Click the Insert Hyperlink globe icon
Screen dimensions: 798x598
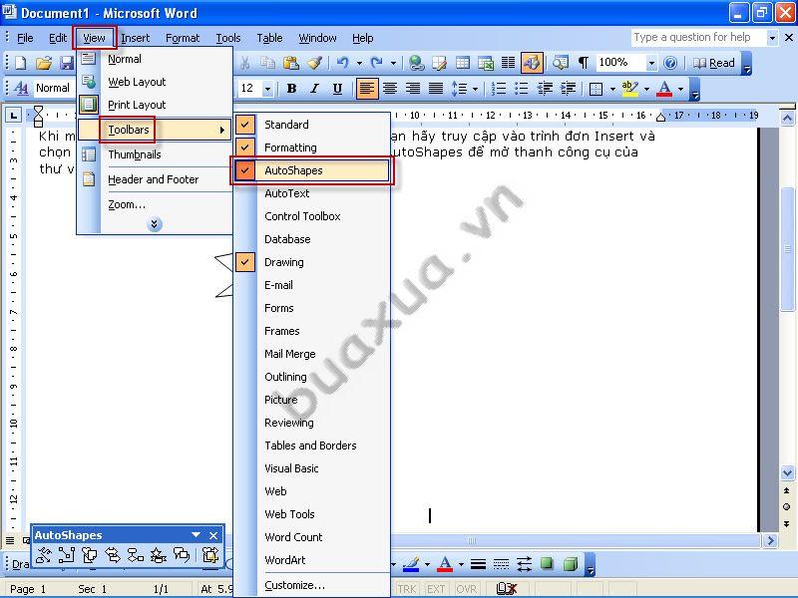click(x=417, y=63)
